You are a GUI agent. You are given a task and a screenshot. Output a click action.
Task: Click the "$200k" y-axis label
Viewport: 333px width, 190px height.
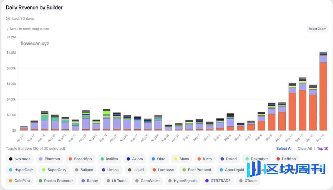11,115
